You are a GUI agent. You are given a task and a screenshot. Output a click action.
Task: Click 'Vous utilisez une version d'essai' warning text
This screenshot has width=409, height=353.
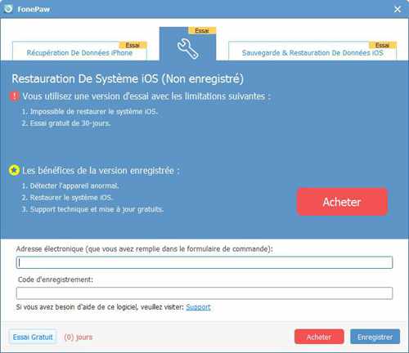pyautogui.click(x=146, y=96)
